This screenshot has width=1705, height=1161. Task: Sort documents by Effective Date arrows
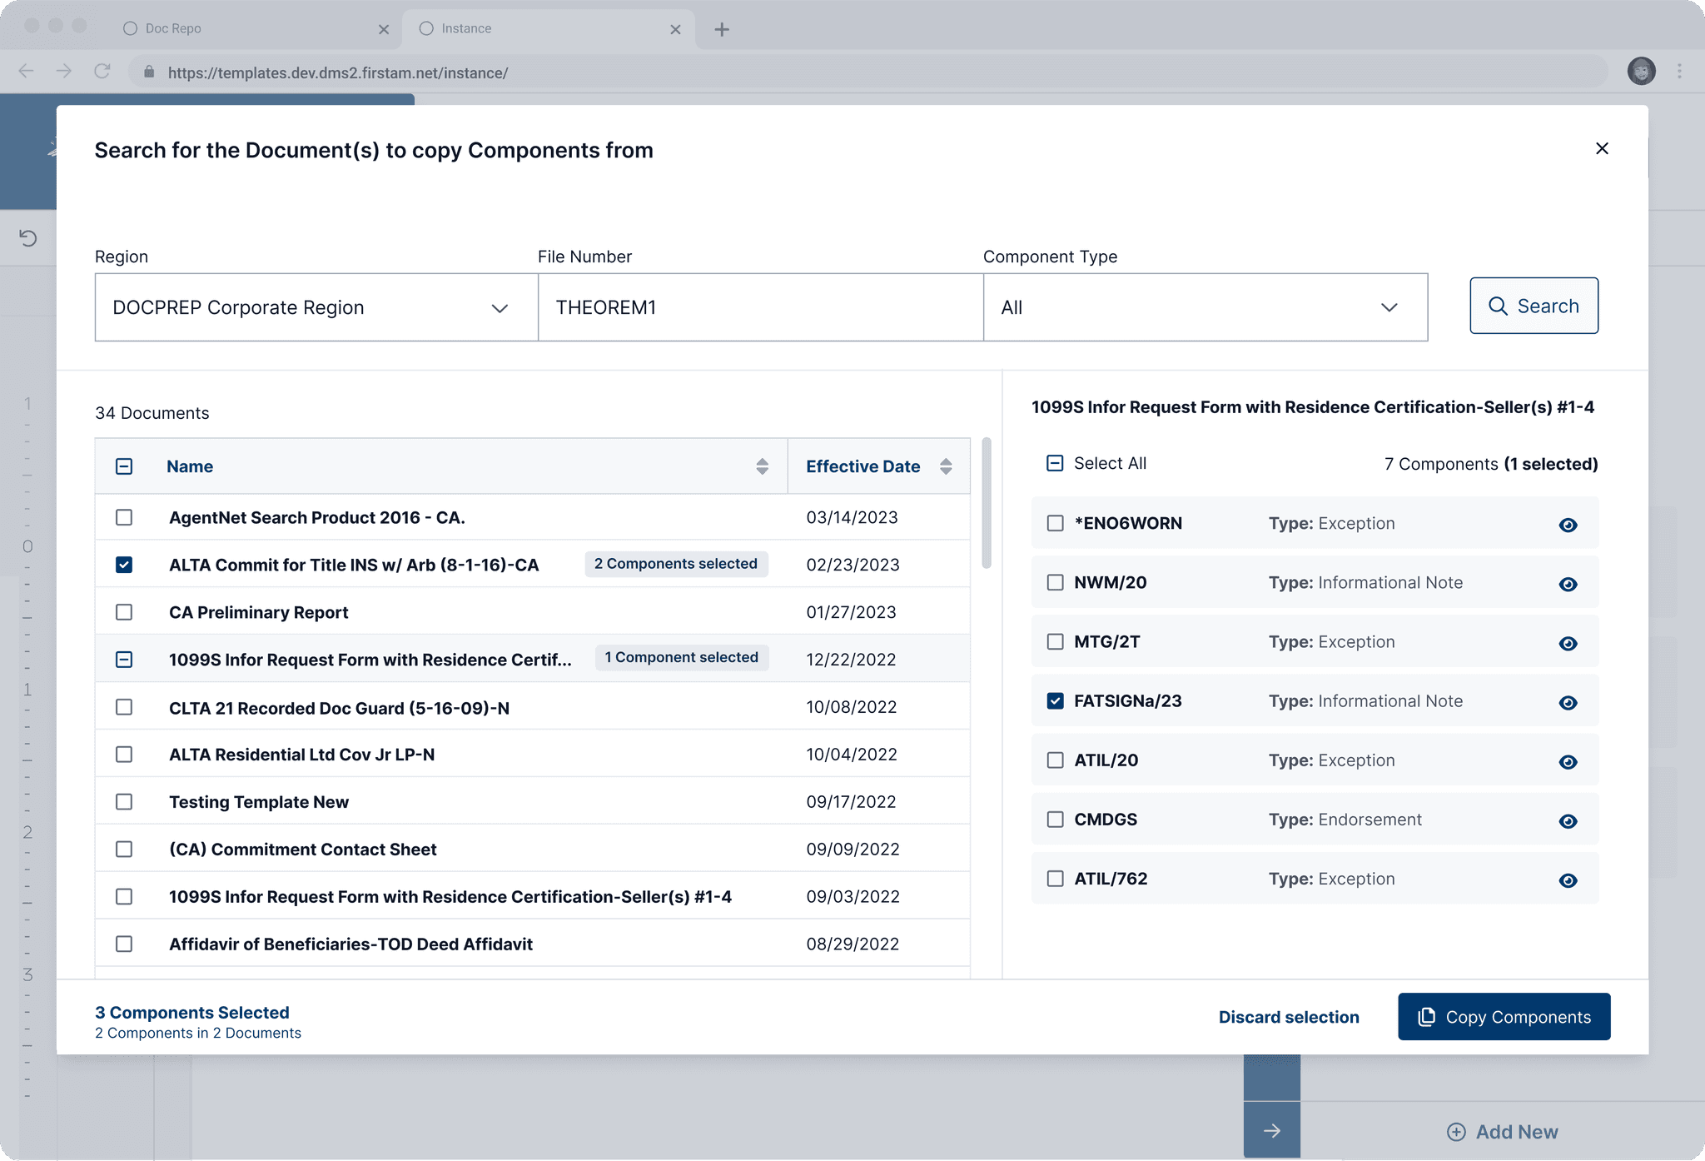(946, 466)
